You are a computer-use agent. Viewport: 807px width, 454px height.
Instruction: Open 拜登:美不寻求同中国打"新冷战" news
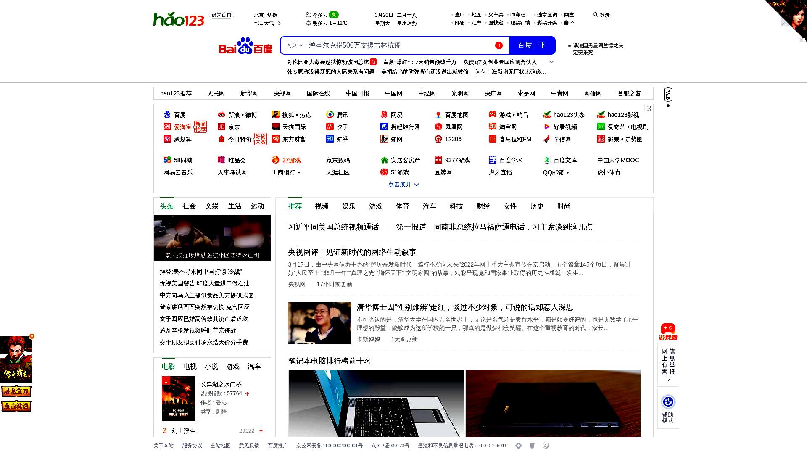click(x=200, y=272)
